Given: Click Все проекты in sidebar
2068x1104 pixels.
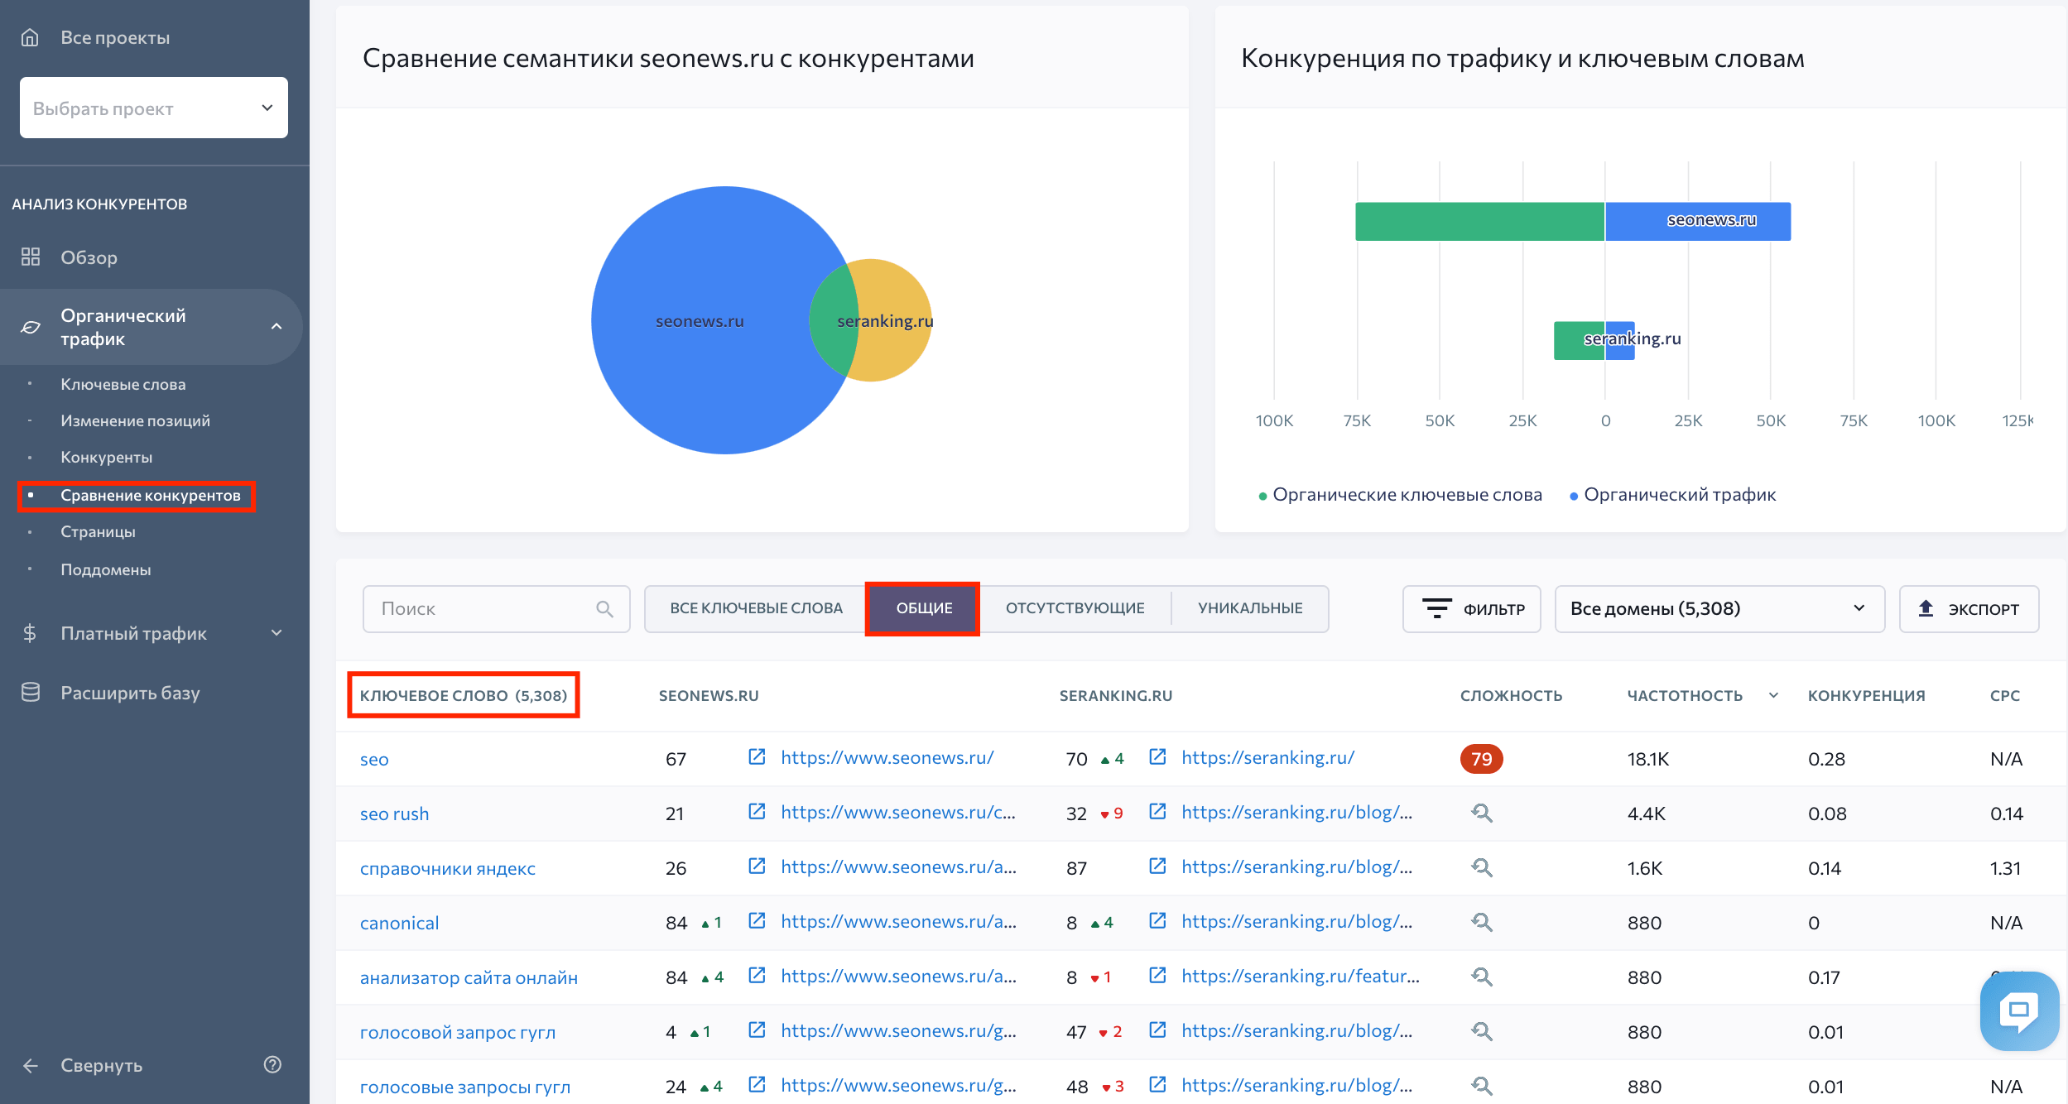Looking at the screenshot, I should pyautogui.click(x=115, y=37).
